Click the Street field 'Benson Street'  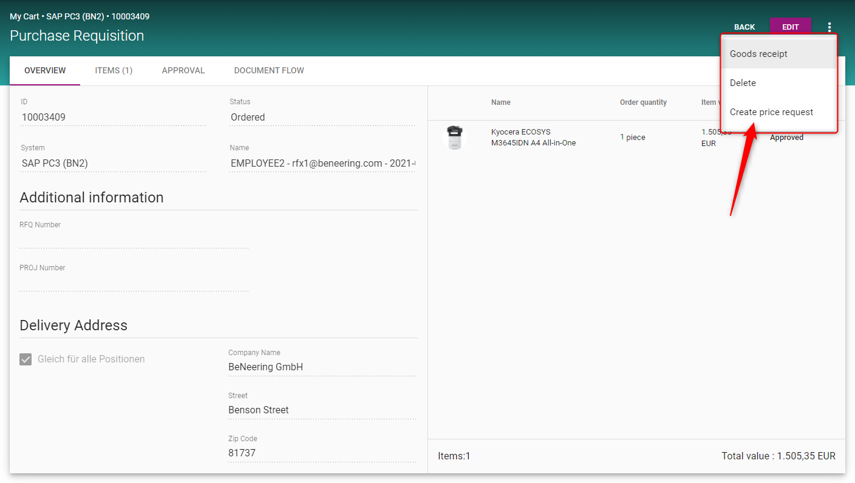click(x=322, y=410)
